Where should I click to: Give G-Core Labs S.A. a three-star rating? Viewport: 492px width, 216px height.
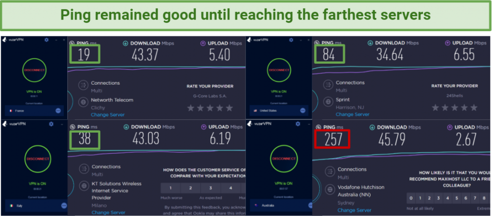coord(210,108)
